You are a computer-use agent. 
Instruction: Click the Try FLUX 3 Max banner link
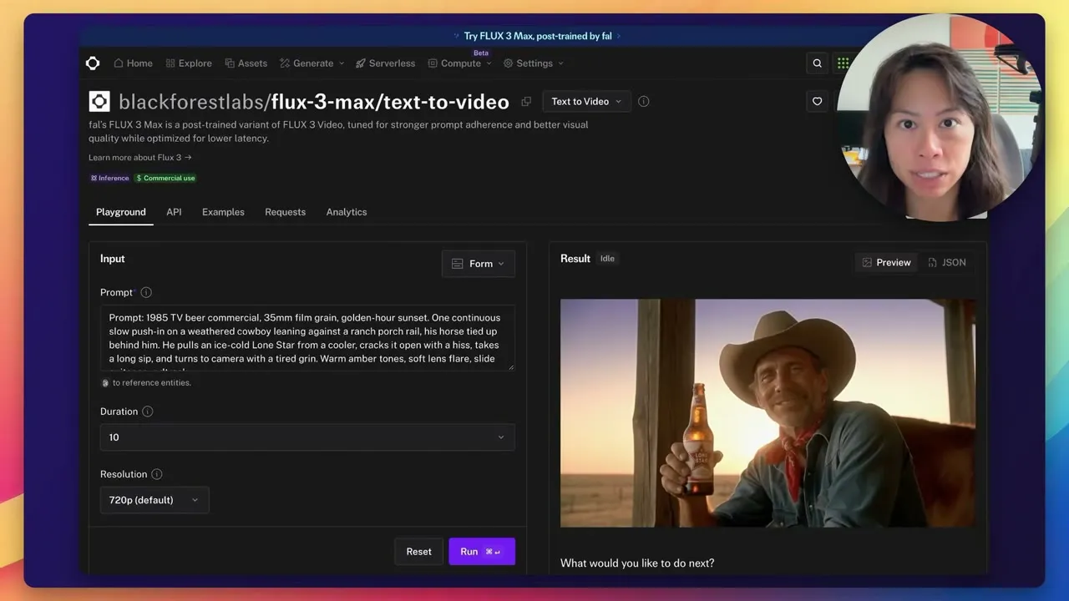tap(538, 36)
